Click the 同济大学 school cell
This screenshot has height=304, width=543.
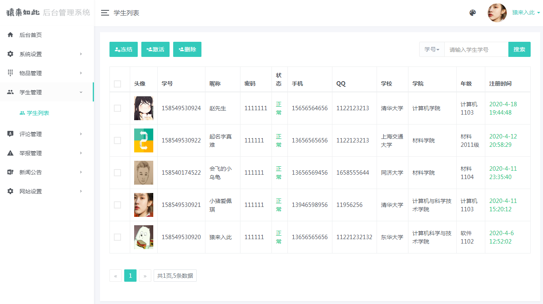click(x=392, y=173)
